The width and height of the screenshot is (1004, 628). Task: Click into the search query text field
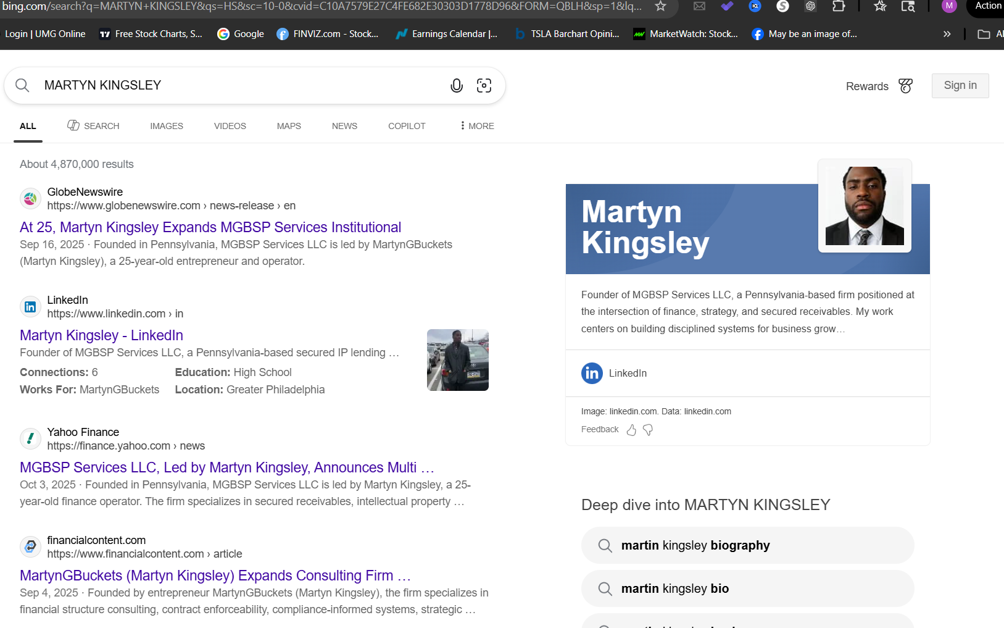point(241,85)
